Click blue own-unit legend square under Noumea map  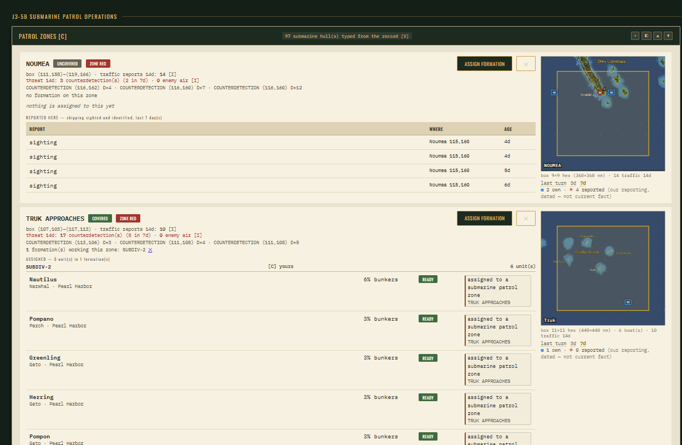[x=543, y=190]
